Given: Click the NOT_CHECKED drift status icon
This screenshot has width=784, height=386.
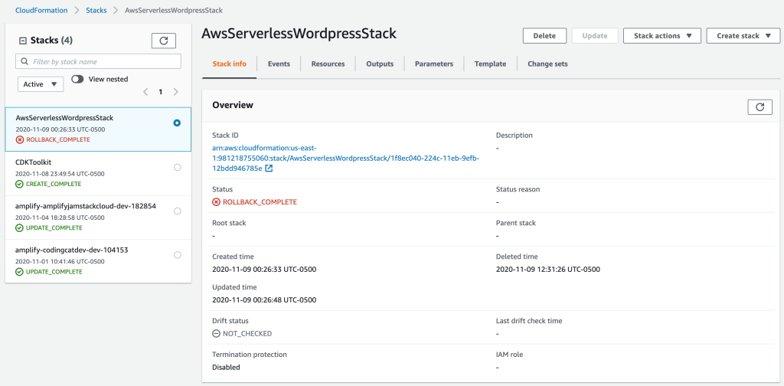Looking at the screenshot, I should 216,333.
